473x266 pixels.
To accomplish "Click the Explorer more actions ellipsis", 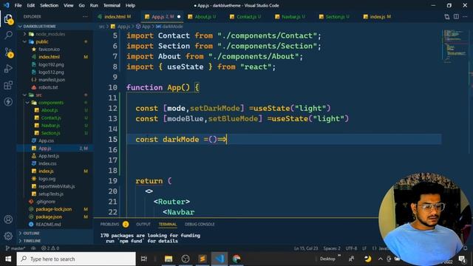I will (x=85, y=16).
